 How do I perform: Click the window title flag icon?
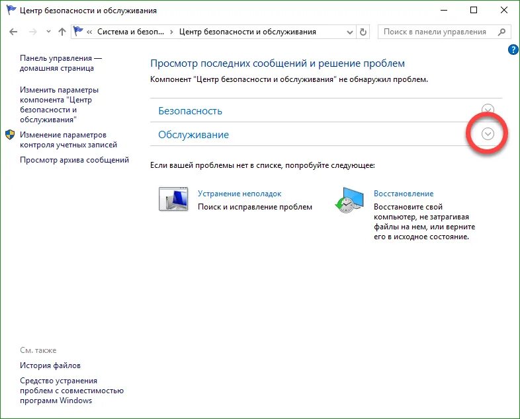(11, 10)
